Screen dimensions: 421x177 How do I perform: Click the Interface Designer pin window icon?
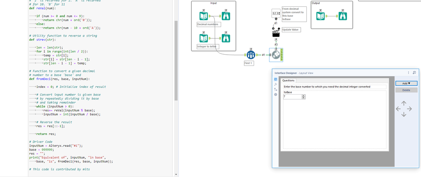(414, 73)
